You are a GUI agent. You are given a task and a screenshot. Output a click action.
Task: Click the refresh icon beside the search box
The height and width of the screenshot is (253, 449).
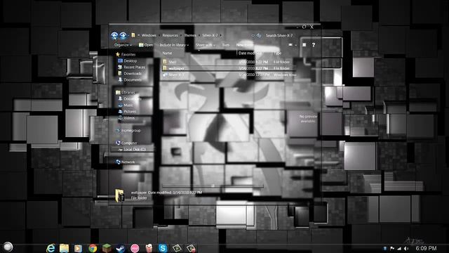pos(259,35)
